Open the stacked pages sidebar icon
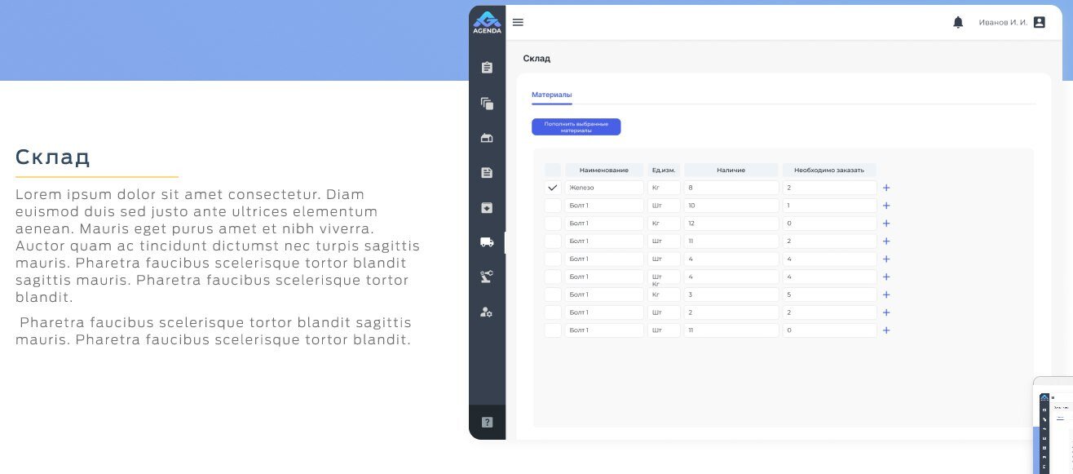The height and width of the screenshot is (474, 1073). tap(487, 104)
